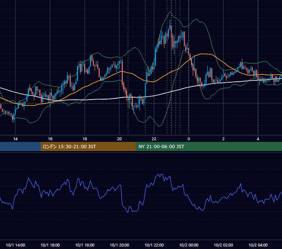Click the NY 21:00-06:00 JST session band
Viewport: 282px width, 249px height.
point(209,146)
